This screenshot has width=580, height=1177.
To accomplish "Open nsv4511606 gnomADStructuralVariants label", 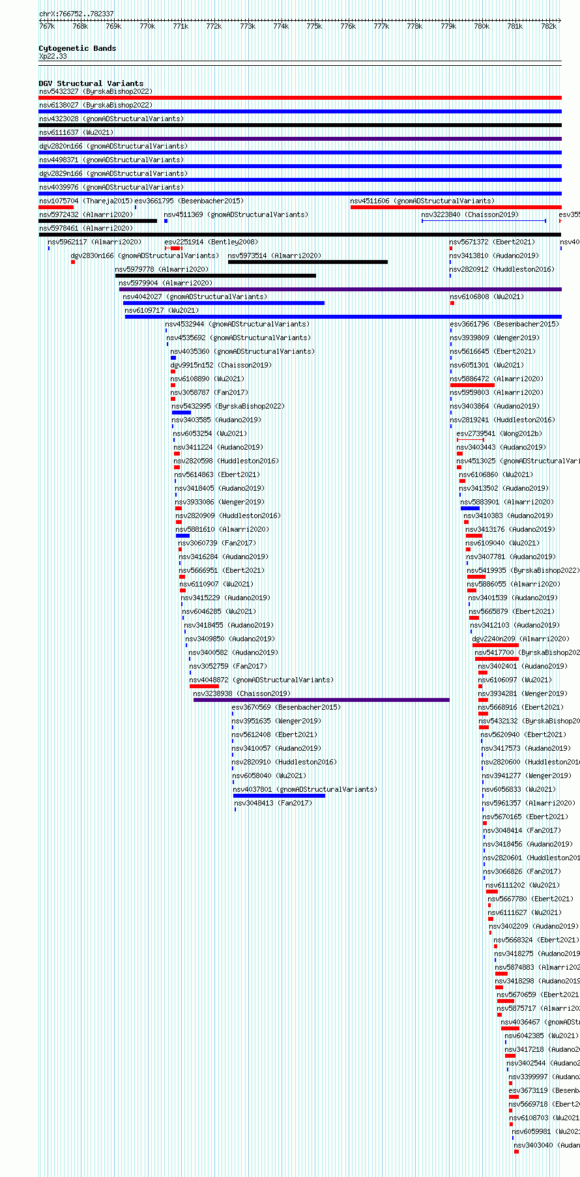I will 422,201.
